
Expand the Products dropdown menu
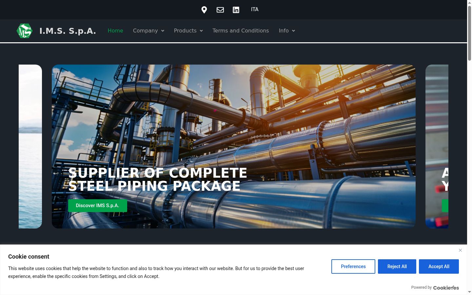coord(188,30)
